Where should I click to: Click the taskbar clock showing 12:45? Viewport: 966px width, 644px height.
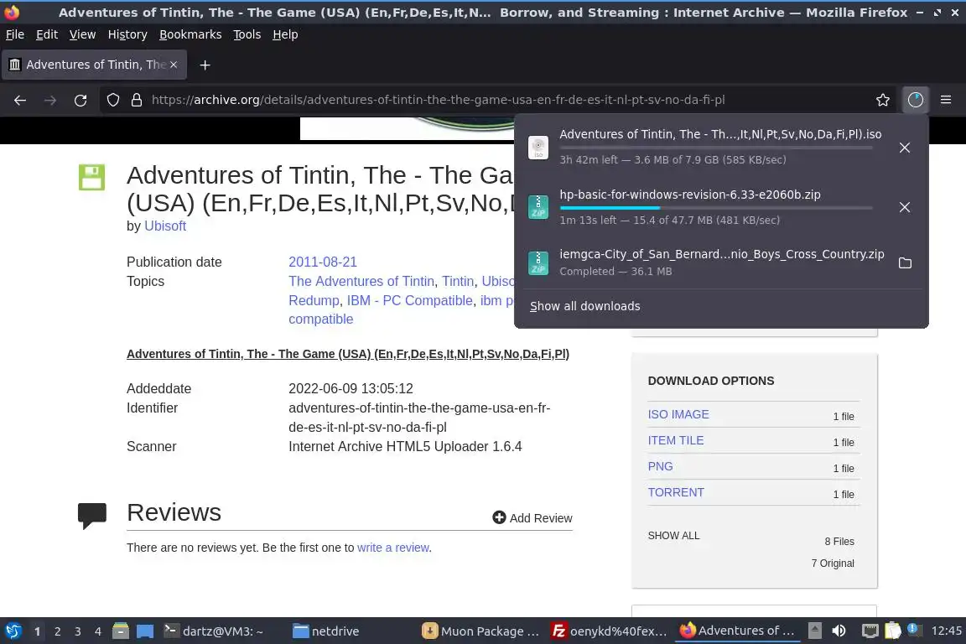(x=946, y=631)
